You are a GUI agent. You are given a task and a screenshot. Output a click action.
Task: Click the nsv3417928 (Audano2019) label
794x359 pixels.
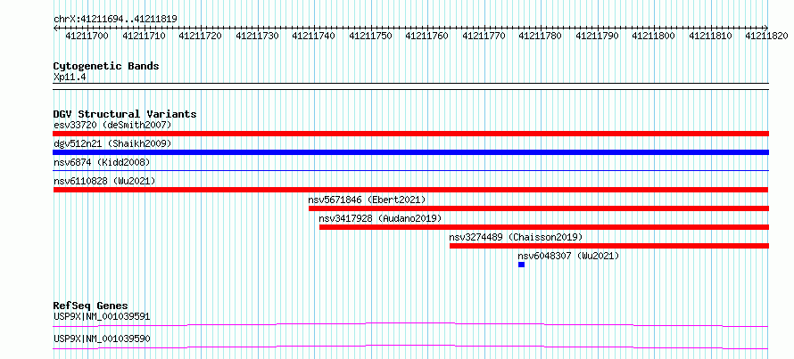point(380,218)
